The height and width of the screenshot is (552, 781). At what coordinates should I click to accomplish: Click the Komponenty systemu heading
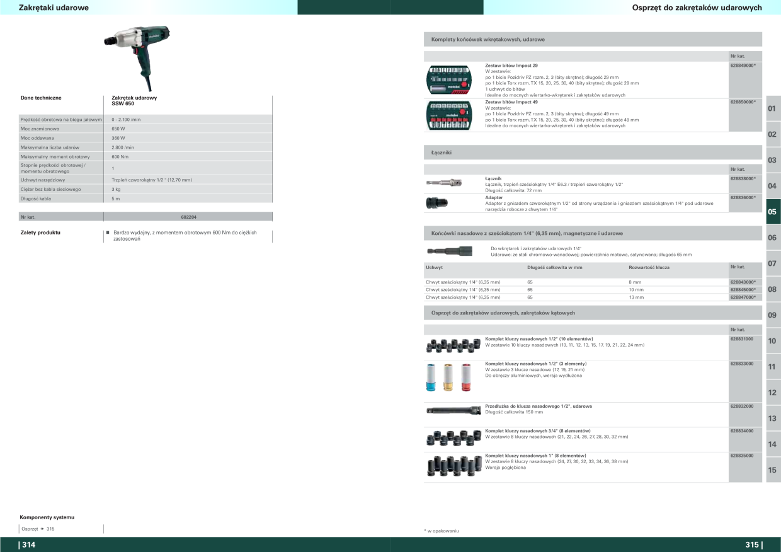point(47,517)
